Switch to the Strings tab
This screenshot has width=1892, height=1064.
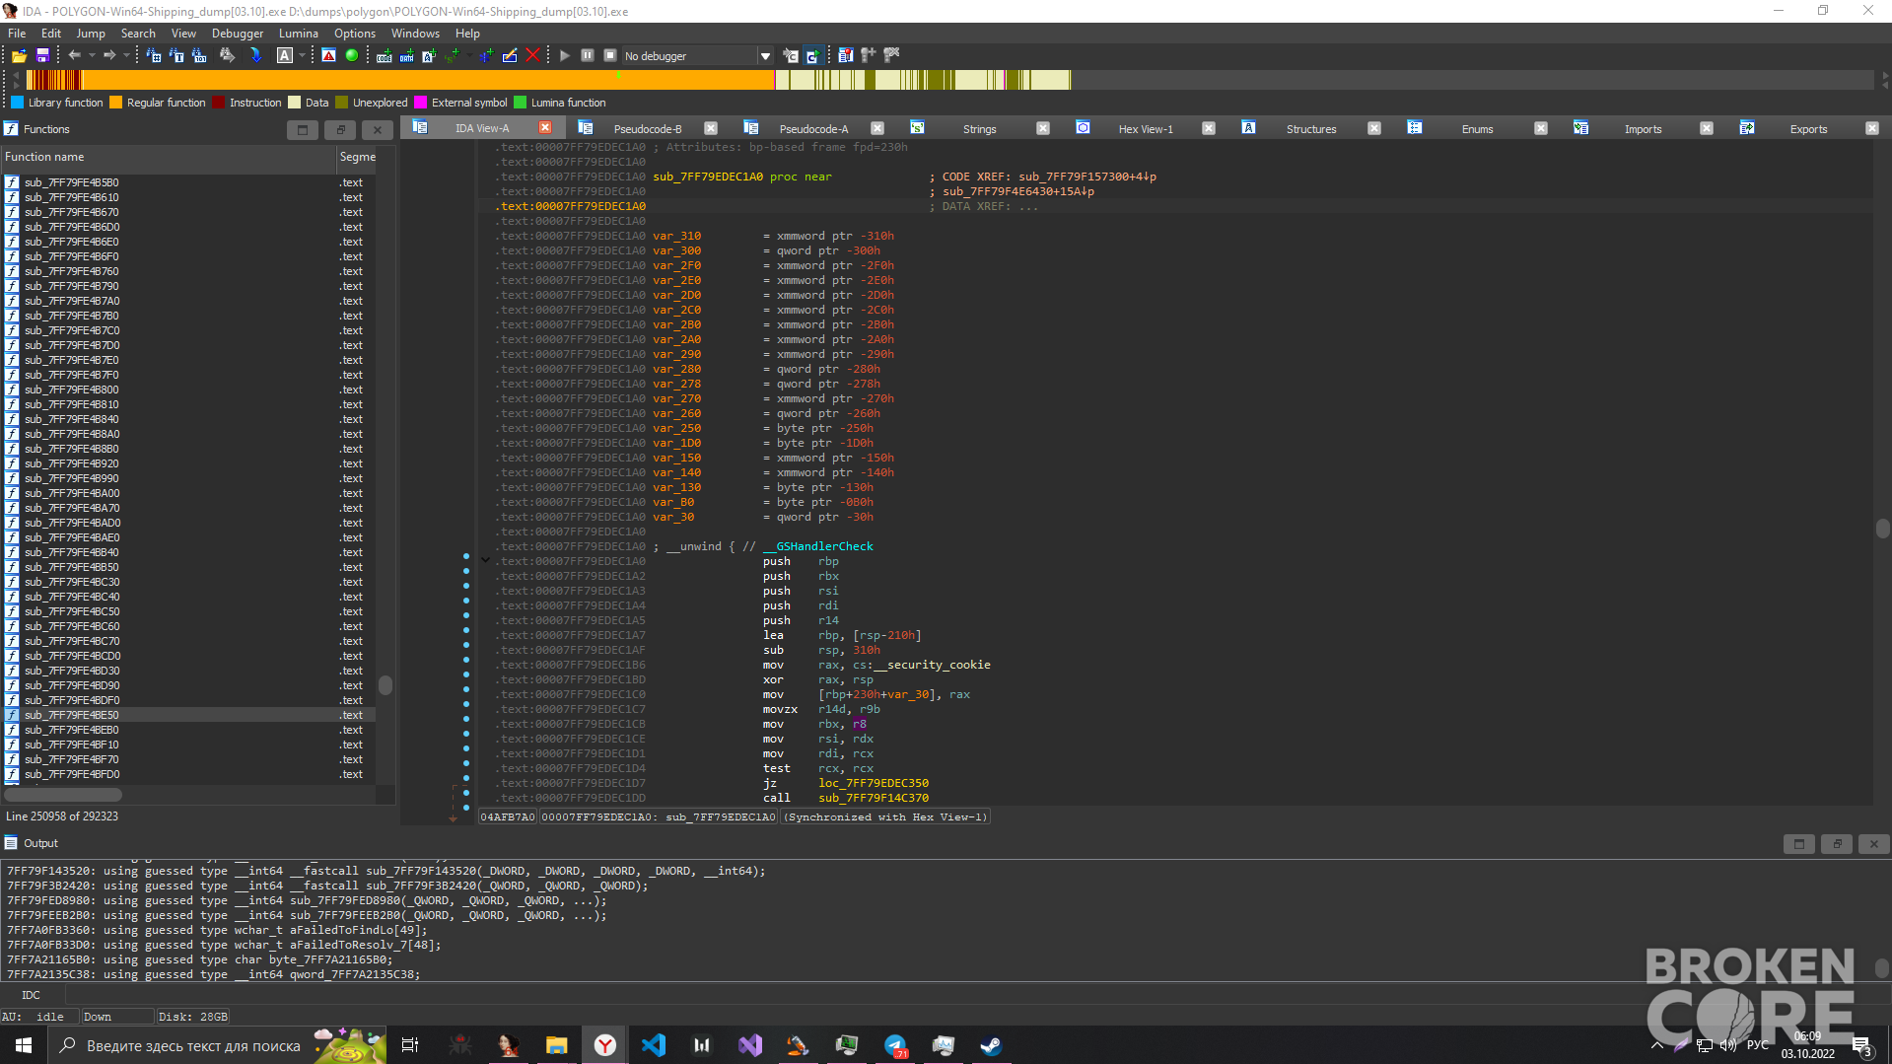pos(979,129)
